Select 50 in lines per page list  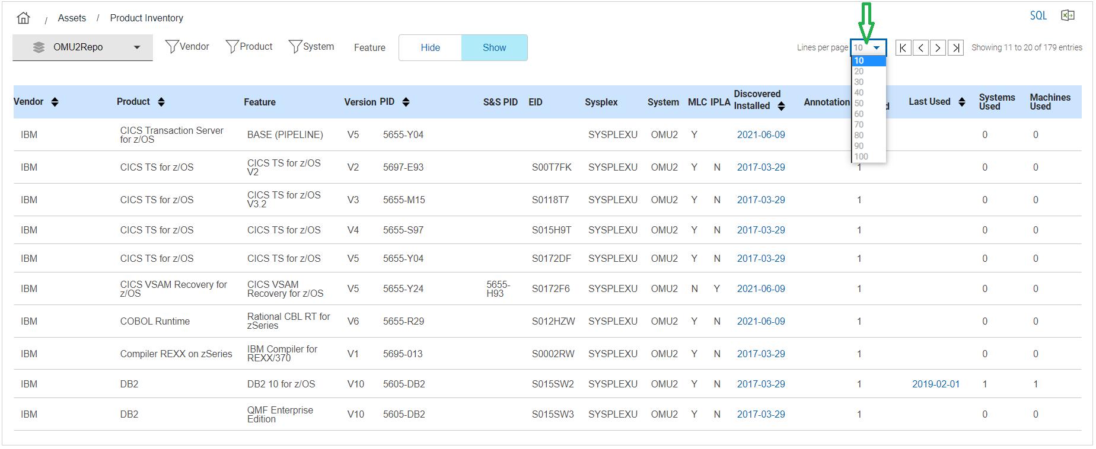pyautogui.click(x=859, y=104)
